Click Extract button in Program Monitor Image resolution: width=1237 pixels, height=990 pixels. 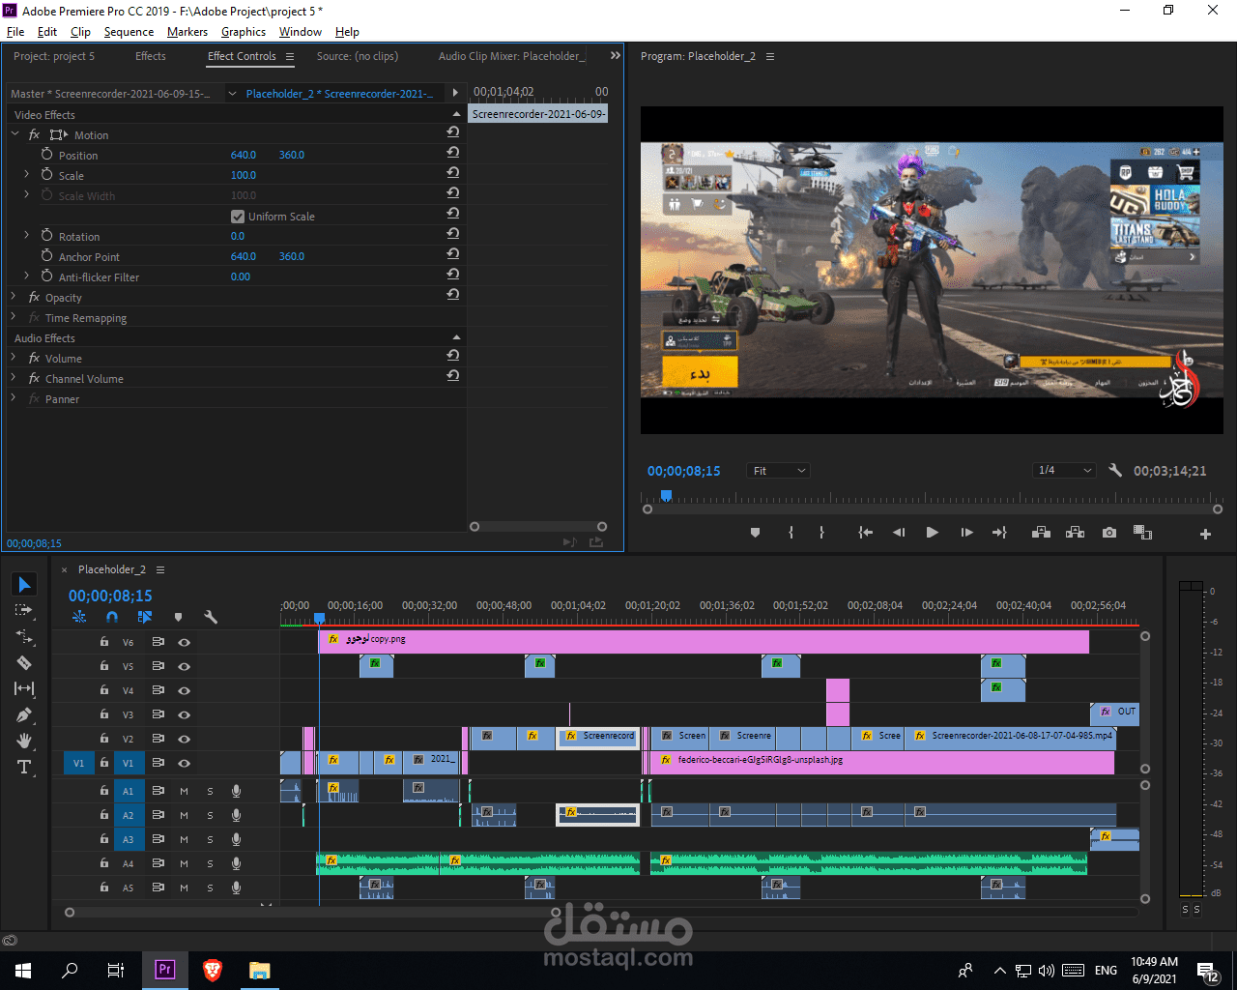coord(1075,533)
